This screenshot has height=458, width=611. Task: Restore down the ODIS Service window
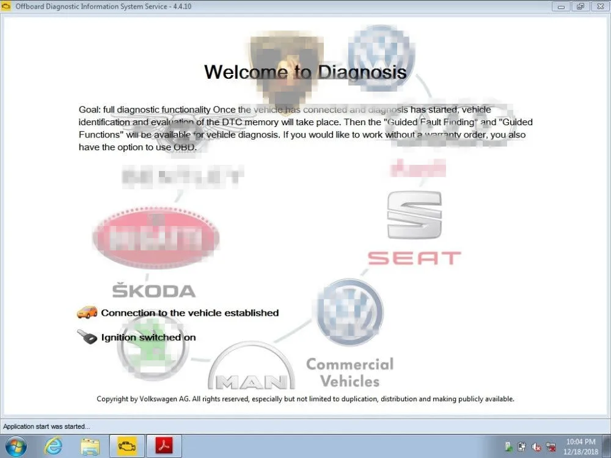(580, 7)
